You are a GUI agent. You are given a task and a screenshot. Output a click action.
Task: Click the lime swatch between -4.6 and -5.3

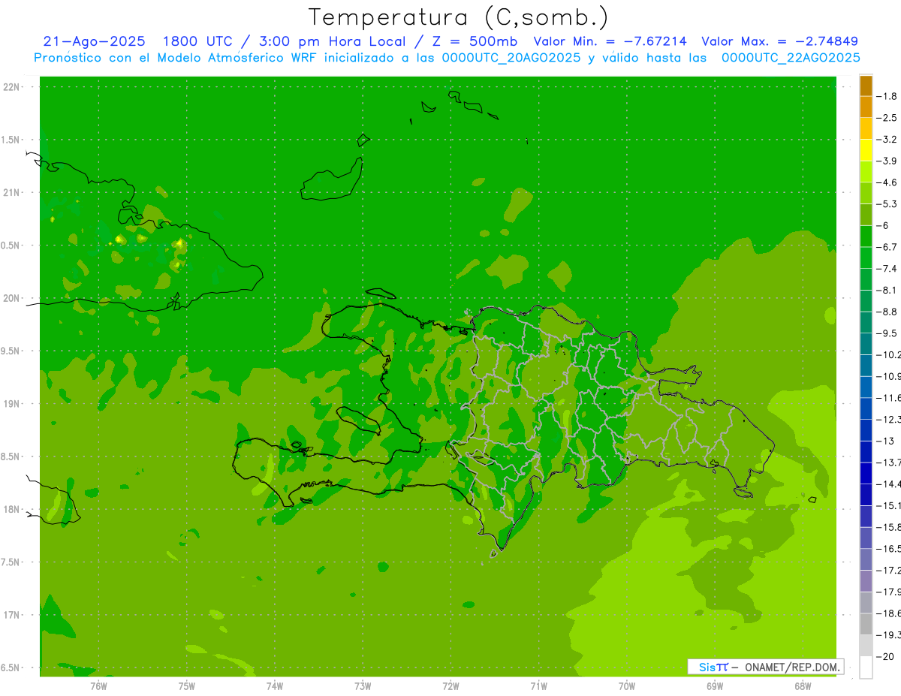[866, 193]
